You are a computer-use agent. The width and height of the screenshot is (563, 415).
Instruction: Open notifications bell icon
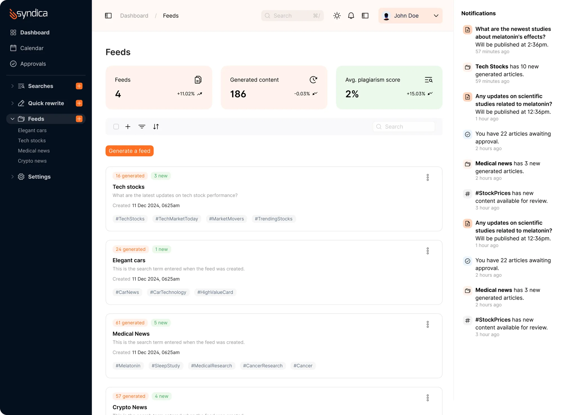[351, 16]
